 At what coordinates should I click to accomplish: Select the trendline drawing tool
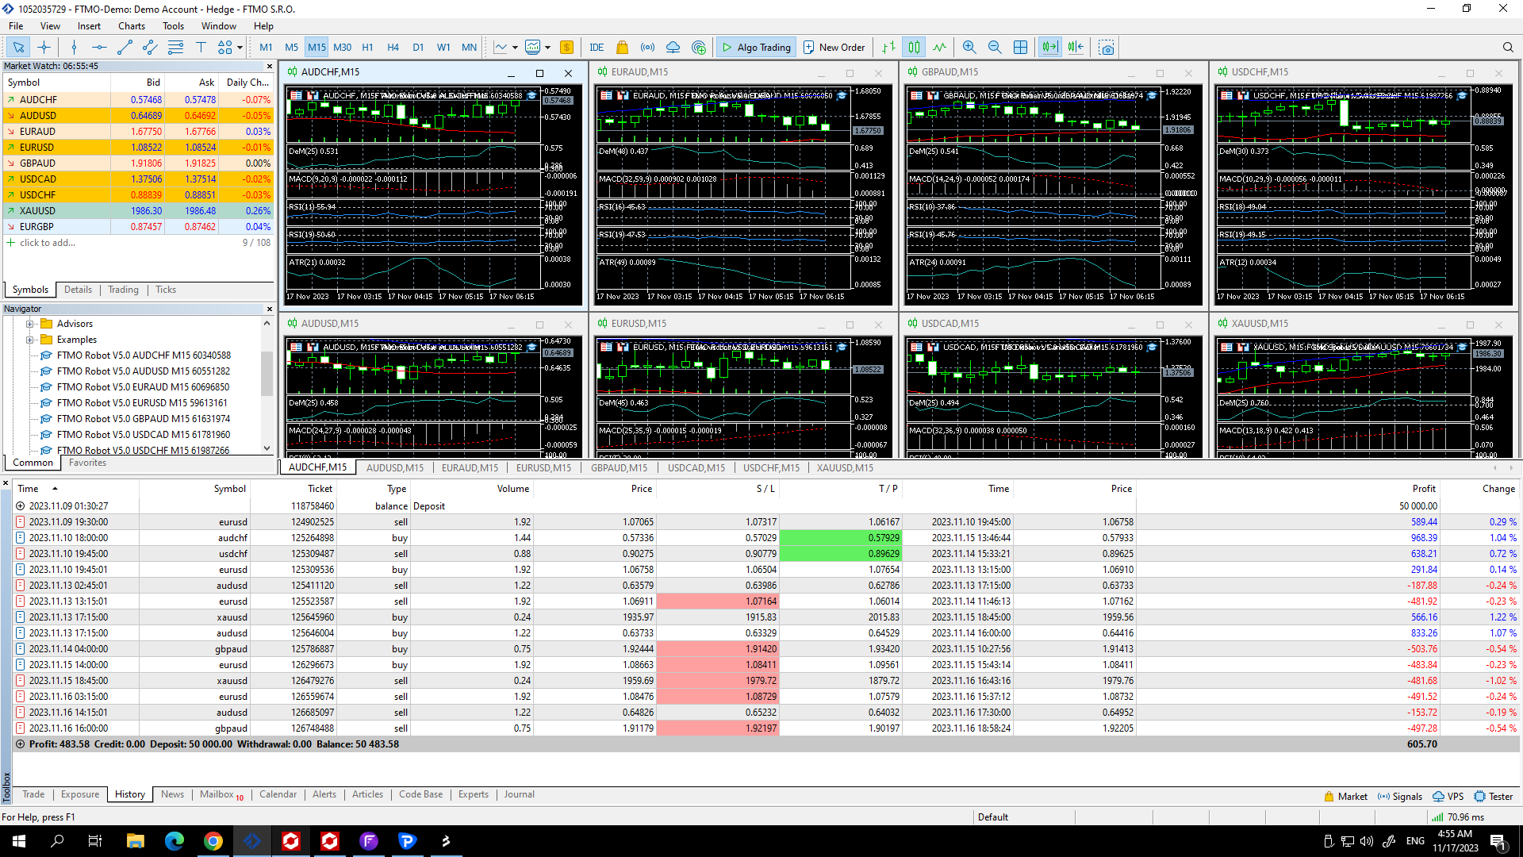tap(125, 48)
